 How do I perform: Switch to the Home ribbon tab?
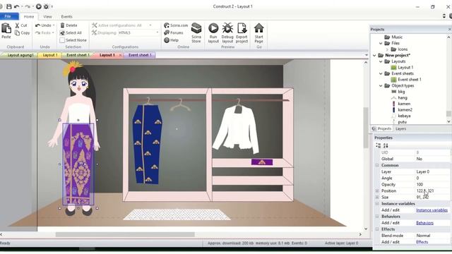coord(29,17)
